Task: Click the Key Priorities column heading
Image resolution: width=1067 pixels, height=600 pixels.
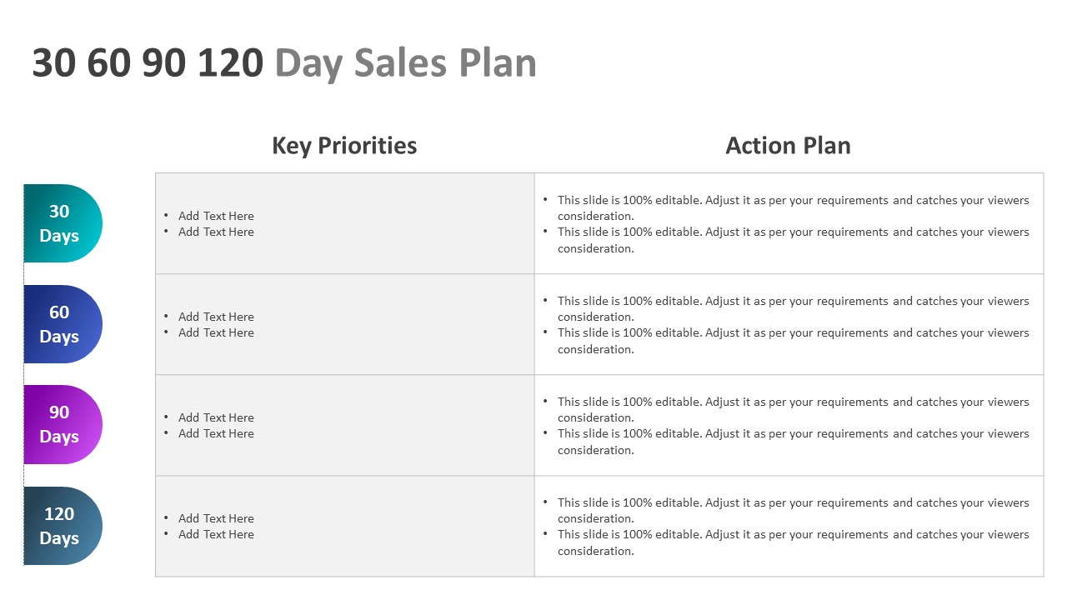Action: coord(344,146)
